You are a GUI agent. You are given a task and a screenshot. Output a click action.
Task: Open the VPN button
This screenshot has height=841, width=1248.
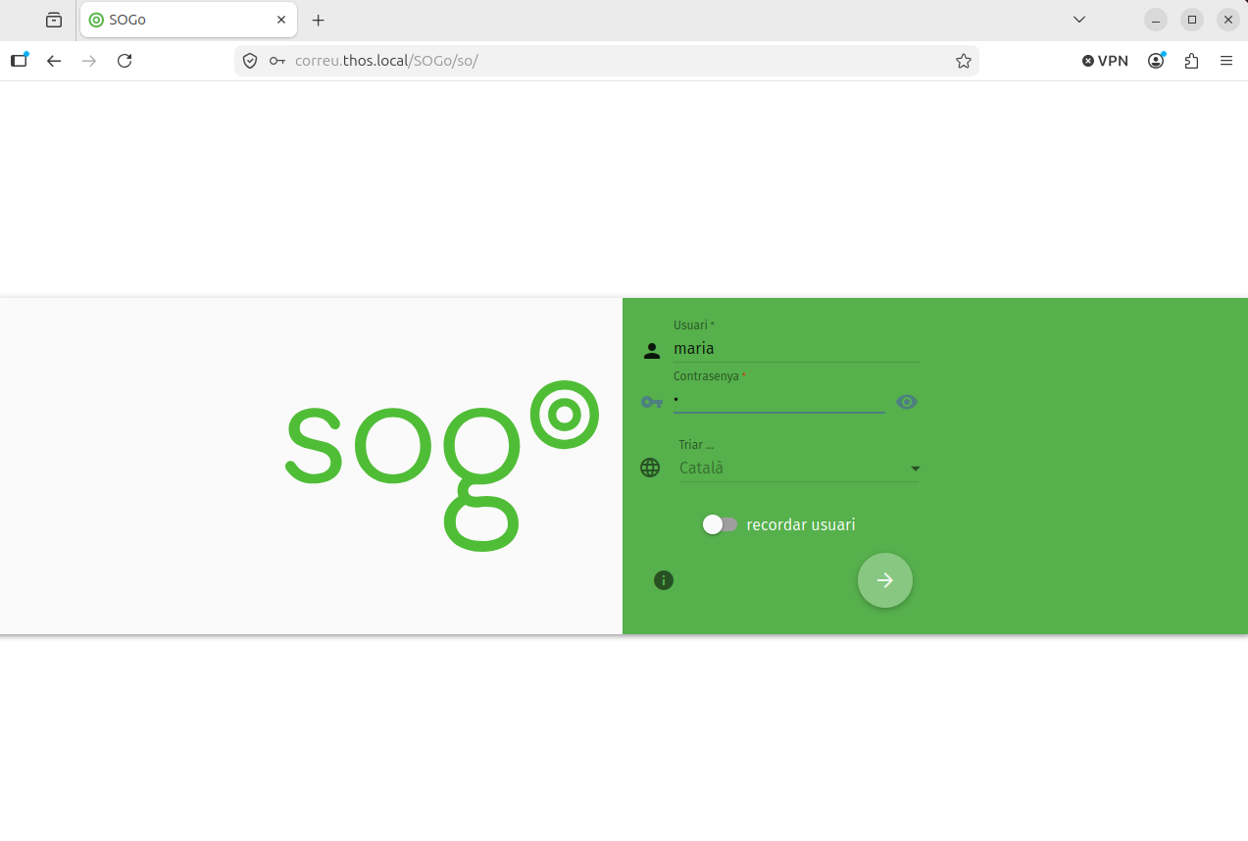click(1105, 61)
